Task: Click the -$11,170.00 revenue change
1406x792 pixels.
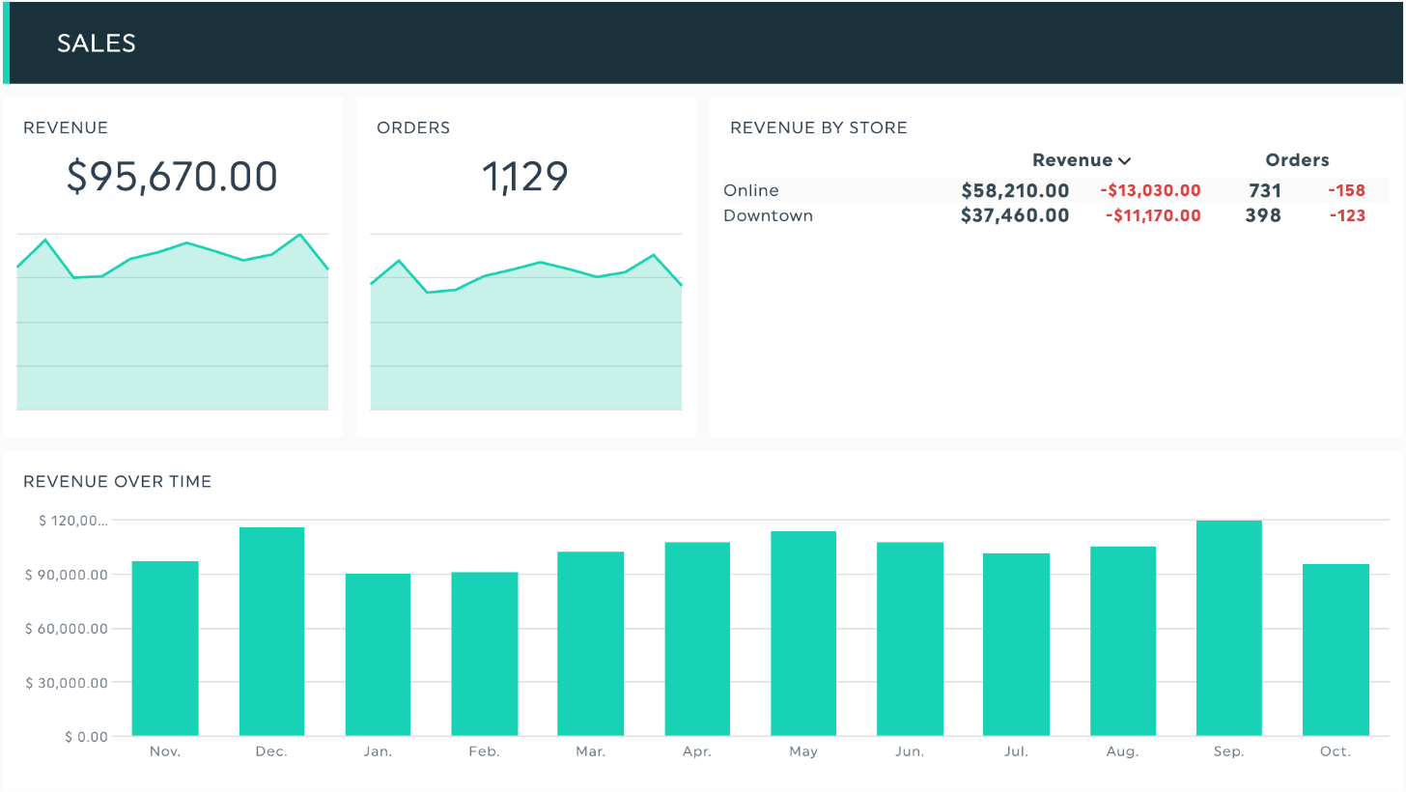Action: 1153,215
